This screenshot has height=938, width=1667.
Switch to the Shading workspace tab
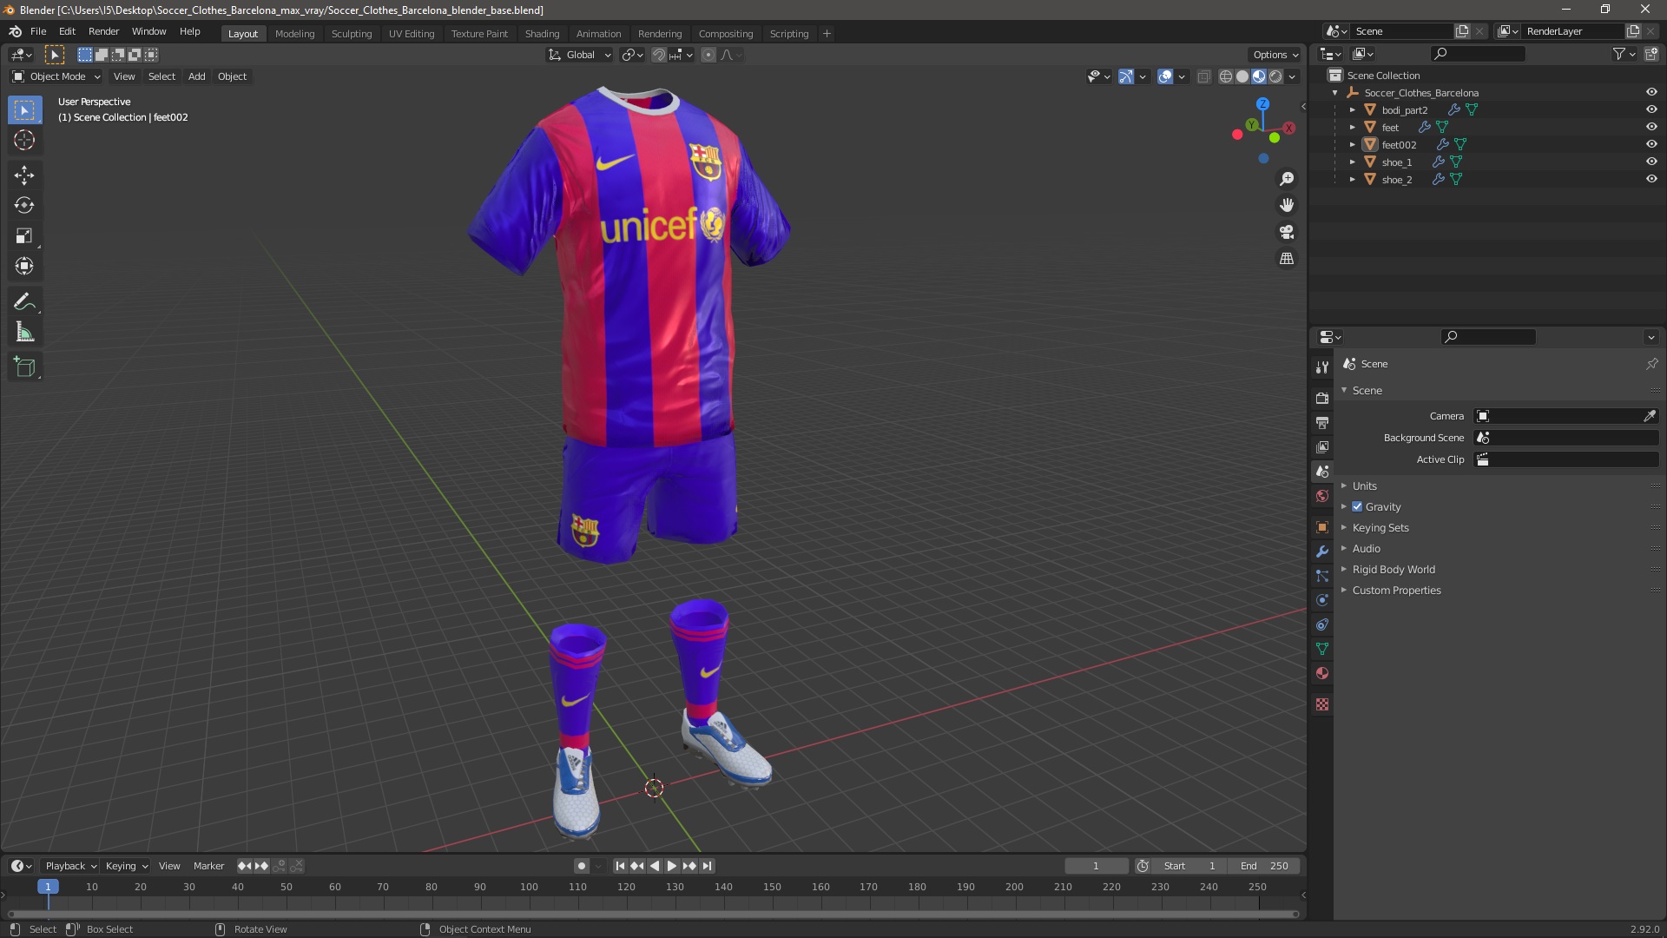tap(542, 34)
